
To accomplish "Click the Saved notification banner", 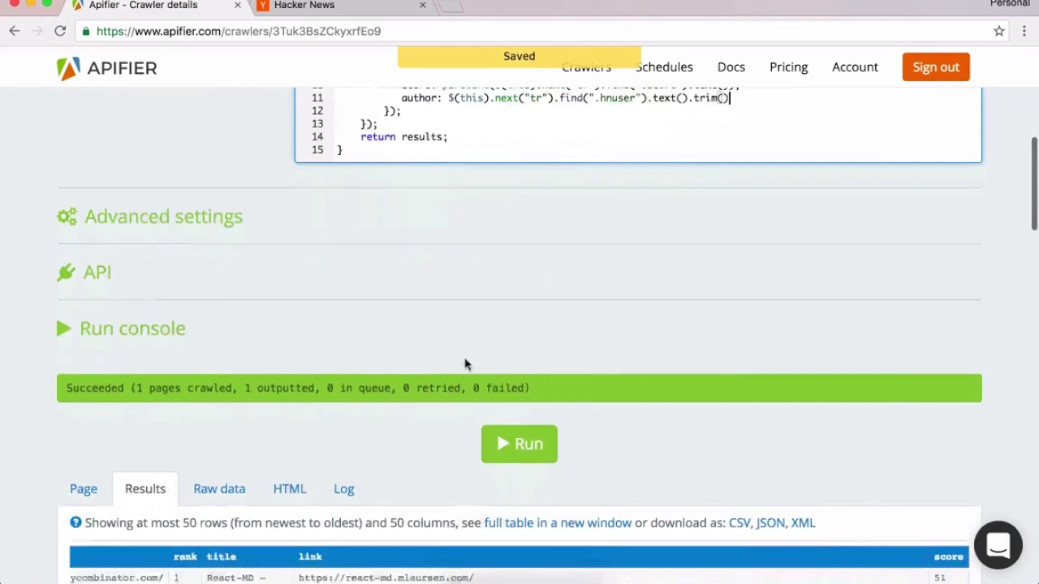I will point(519,57).
